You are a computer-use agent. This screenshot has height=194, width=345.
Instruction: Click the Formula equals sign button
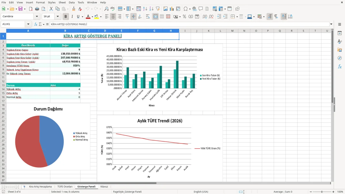pyautogui.click(x=47, y=24)
